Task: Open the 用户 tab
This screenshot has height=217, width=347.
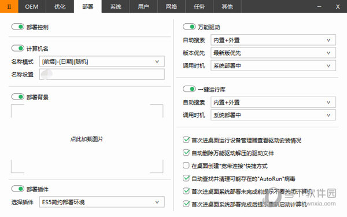Action: [x=143, y=6]
